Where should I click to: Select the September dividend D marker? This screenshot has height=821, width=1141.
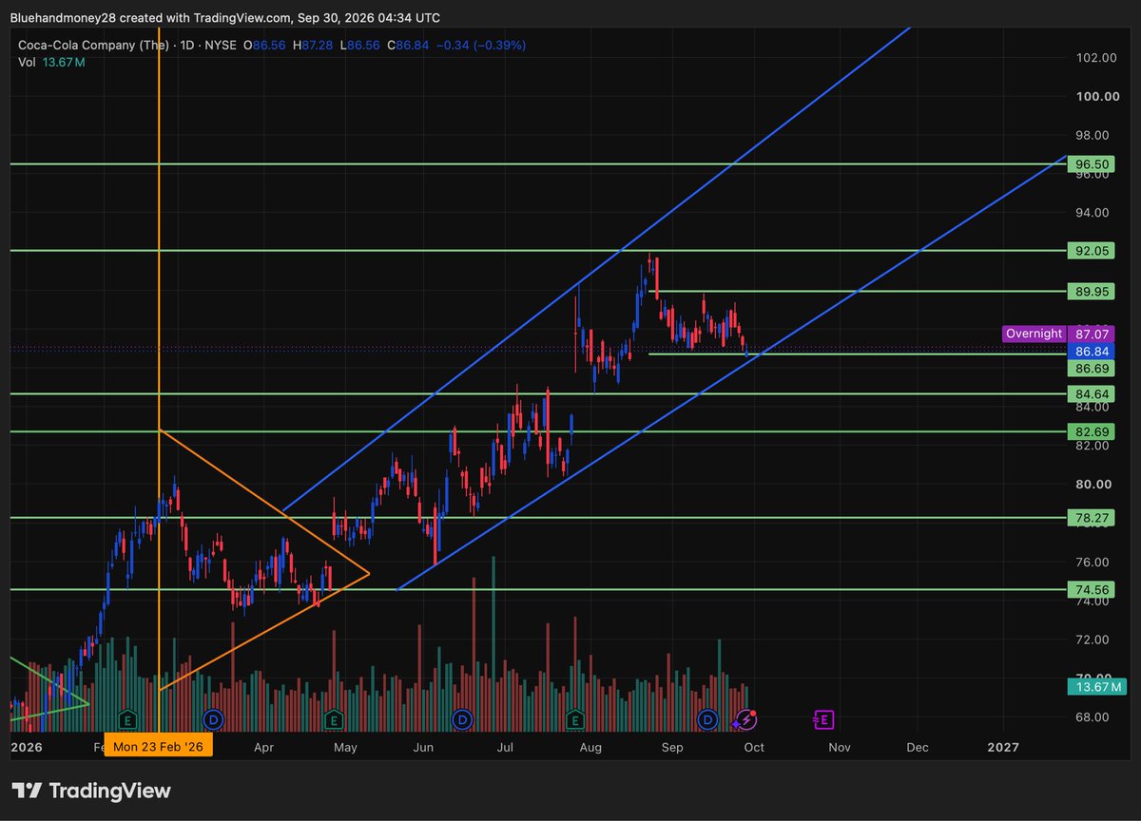707,718
